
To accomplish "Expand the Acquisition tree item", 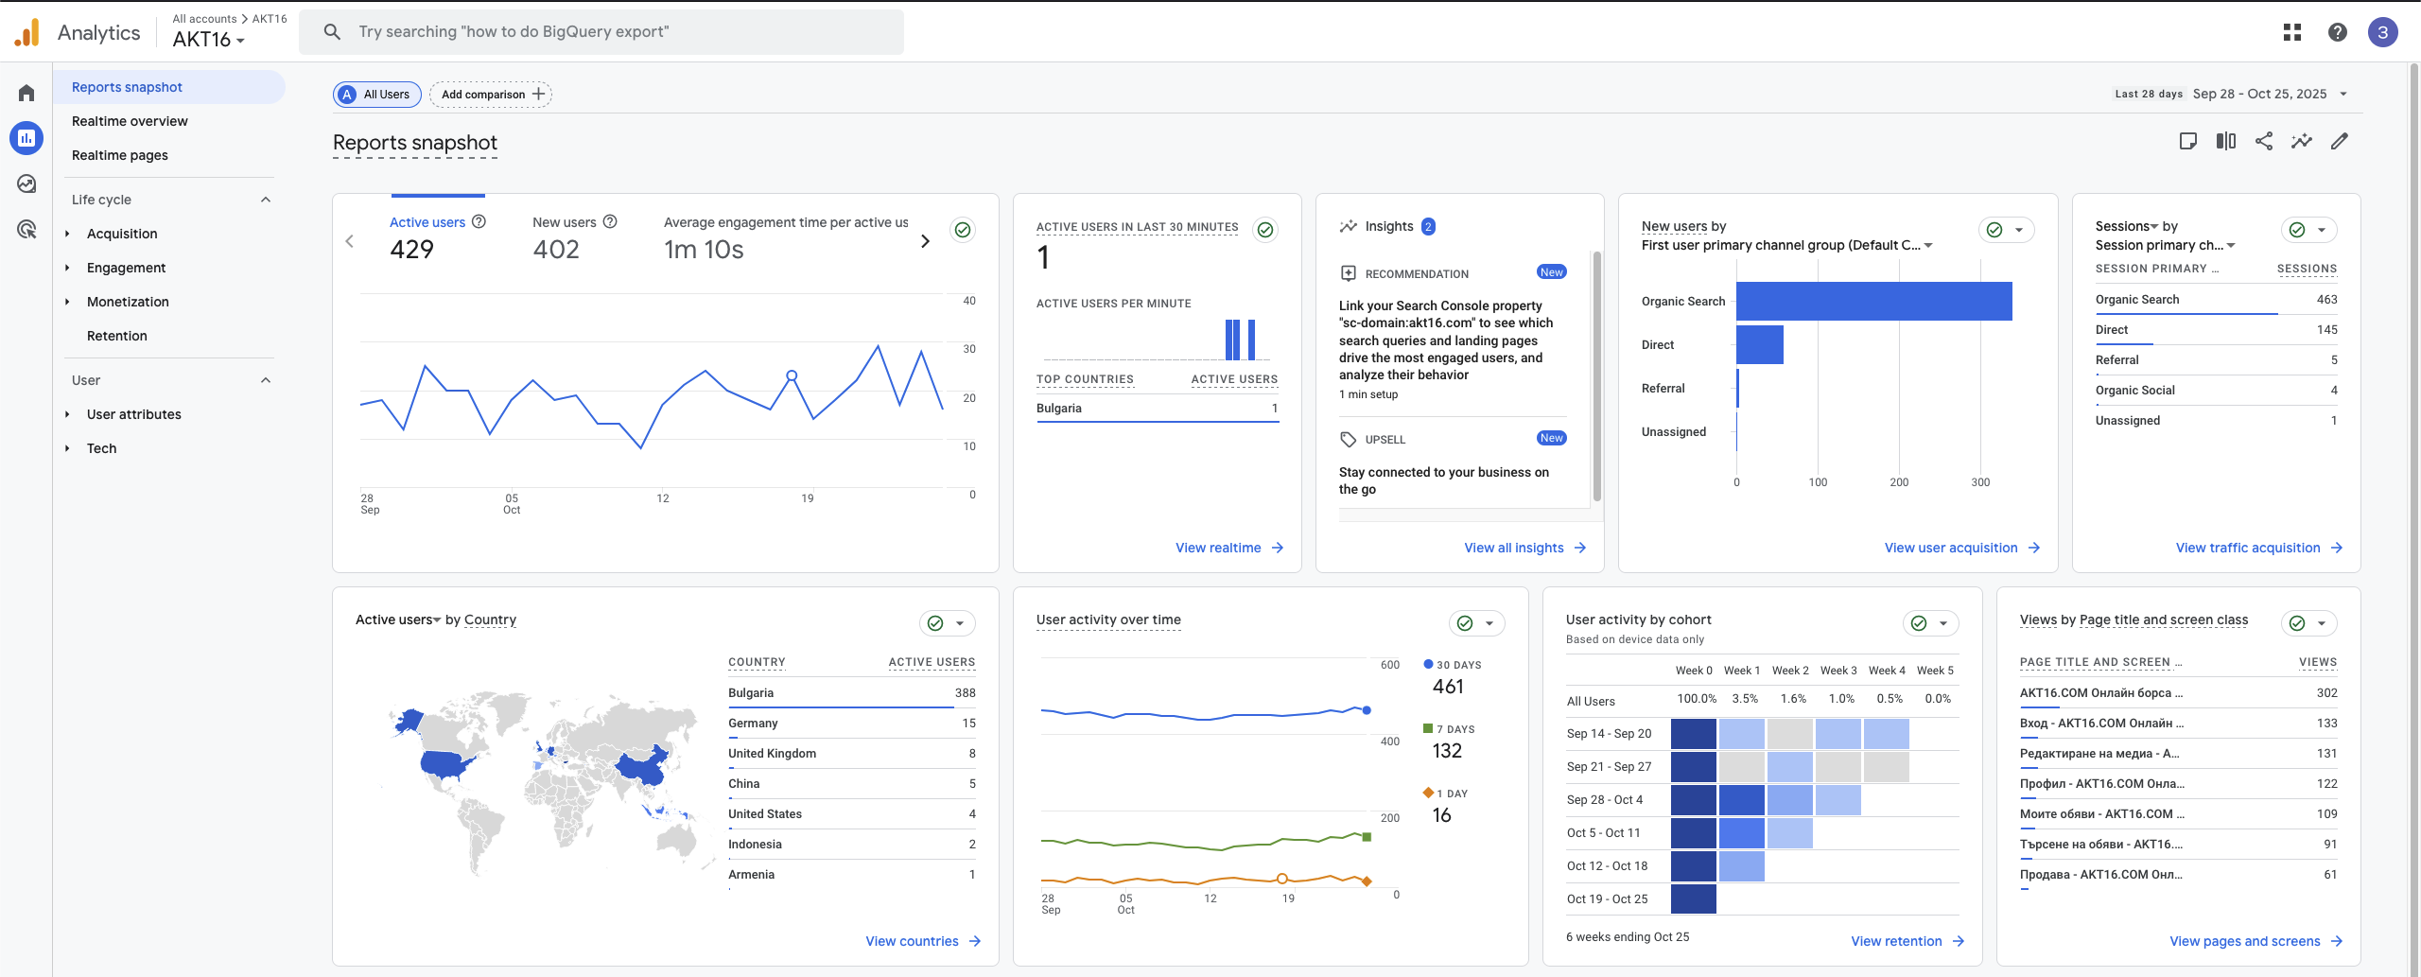I will click(67, 234).
